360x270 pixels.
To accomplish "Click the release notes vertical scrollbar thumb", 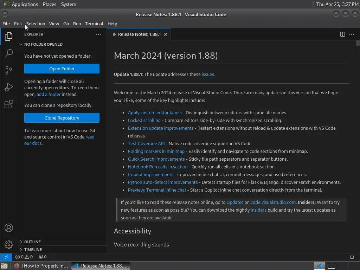I will coord(358,43).
